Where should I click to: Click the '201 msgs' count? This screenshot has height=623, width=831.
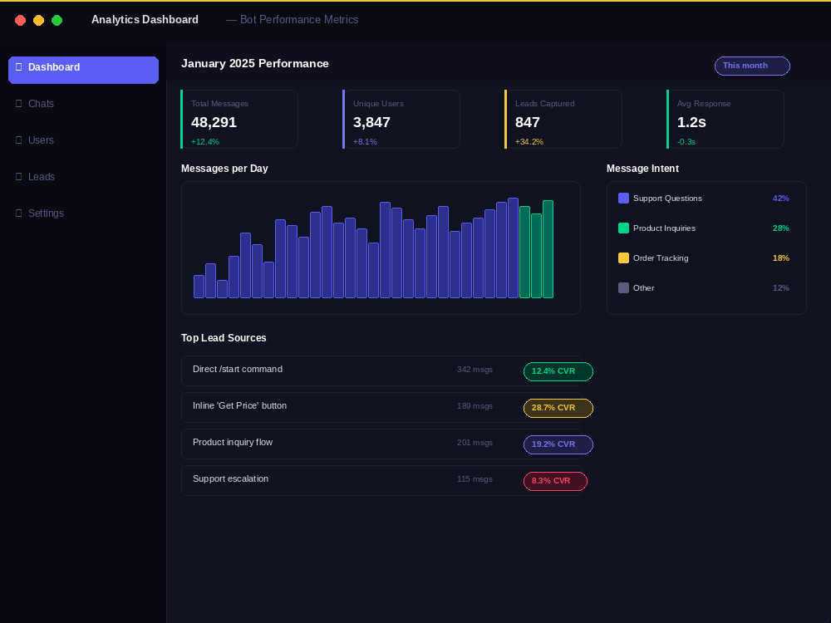point(475,443)
